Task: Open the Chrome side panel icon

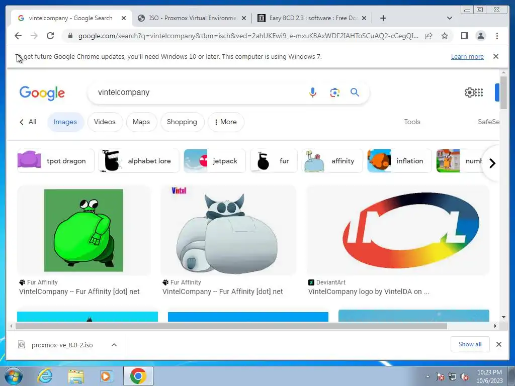Action: (464, 36)
